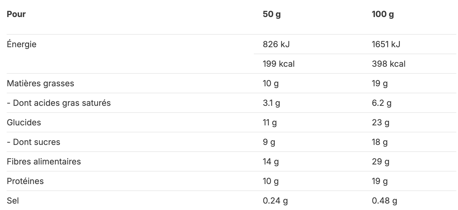Click the "Fibres alimentaires" row label
This screenshot has width=458, height=210.
44,162
